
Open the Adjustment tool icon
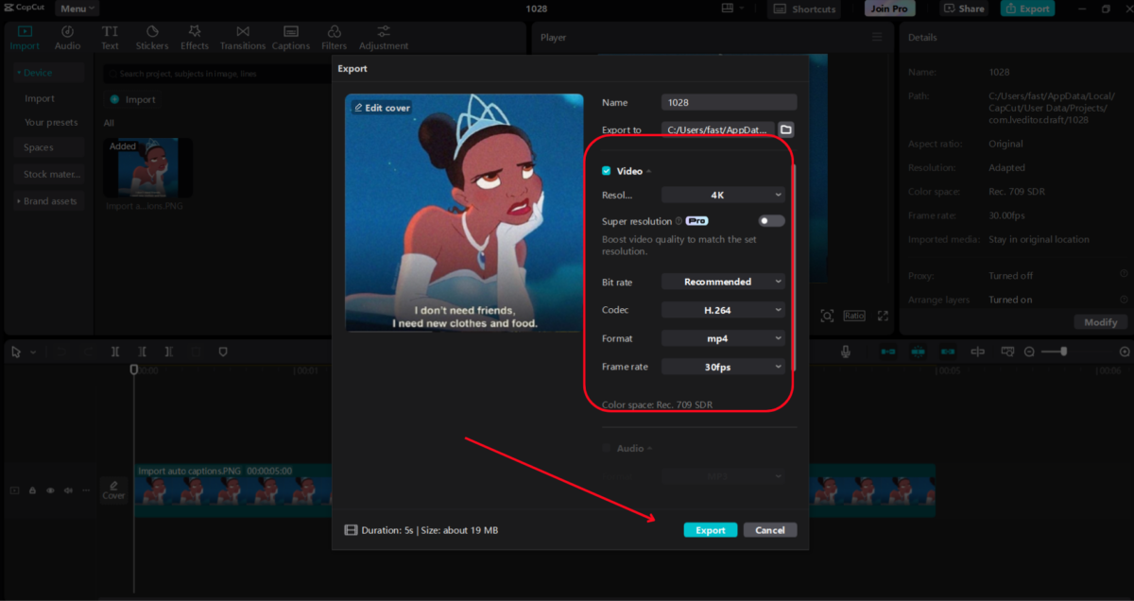(x=383, y=32)
